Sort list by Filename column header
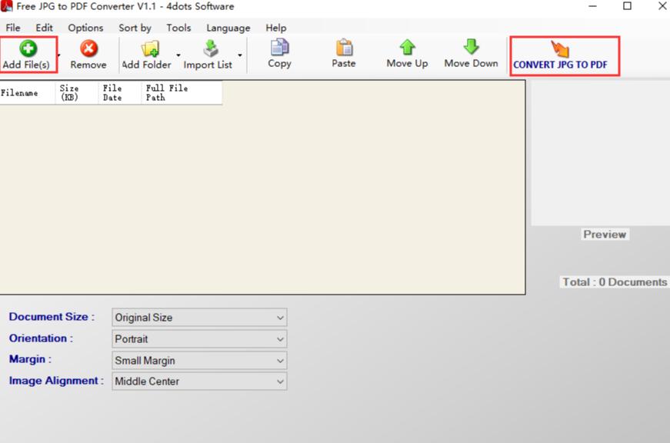Viewport: 670px width, 443px height. (x=28, y=93)
